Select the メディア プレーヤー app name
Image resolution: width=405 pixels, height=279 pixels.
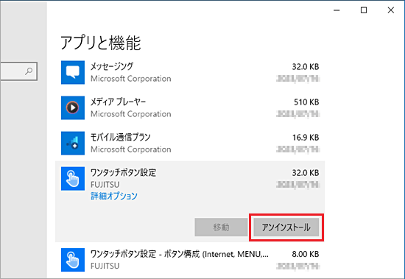coord(118,102)
